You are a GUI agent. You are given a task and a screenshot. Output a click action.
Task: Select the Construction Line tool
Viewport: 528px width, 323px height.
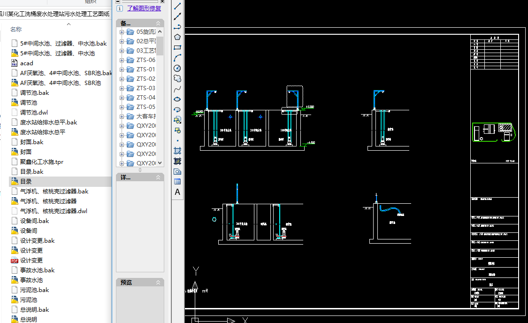click(177, 16)
